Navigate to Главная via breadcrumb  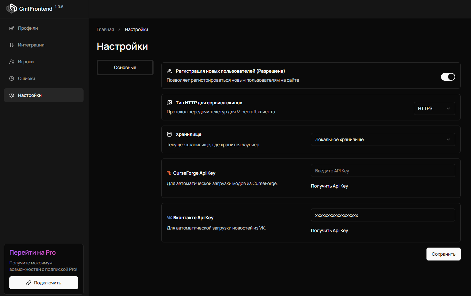pos(105,29)
